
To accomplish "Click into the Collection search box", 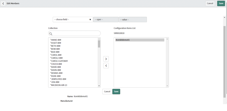I will (x=74, y=33).
